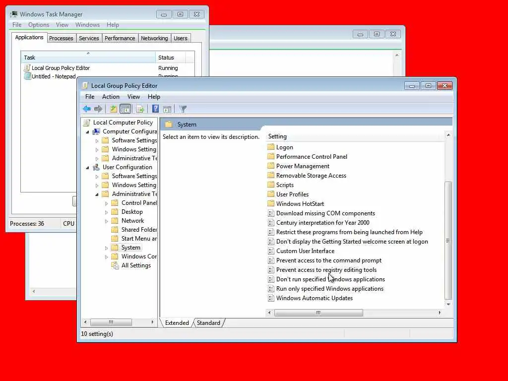The height and width of the screenshot is (381, 508).
Task: Click folder icon next to Windows HotStart
Action: point(271,203)
